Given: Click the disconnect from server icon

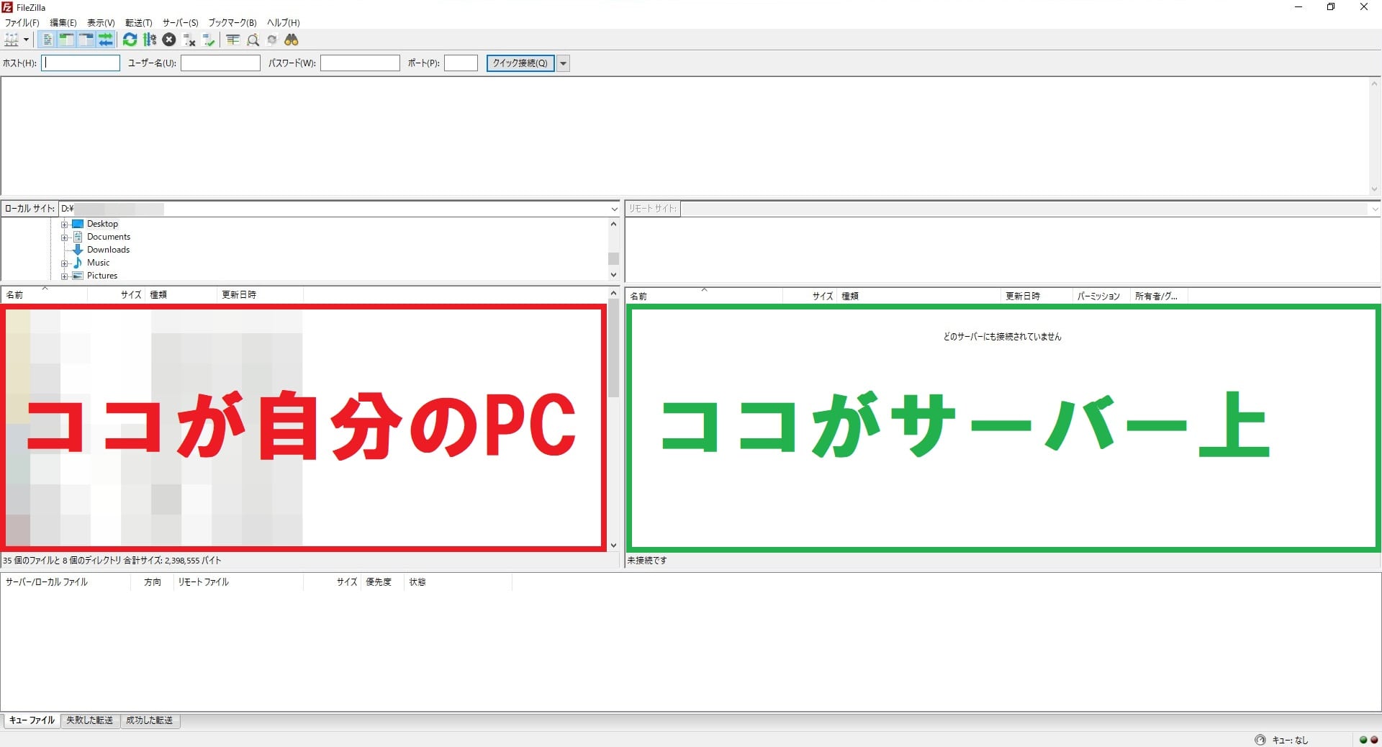Looking at the screenshot, I should point(189,40).
